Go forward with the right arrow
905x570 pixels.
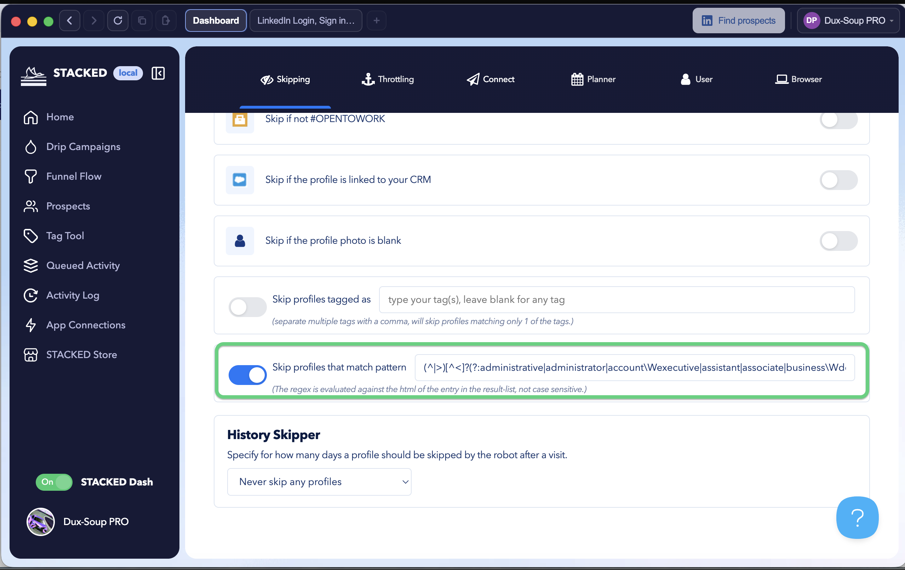(94, 20)
